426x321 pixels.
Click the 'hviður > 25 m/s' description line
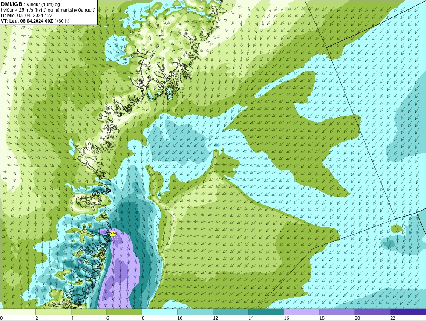point(48,10)
